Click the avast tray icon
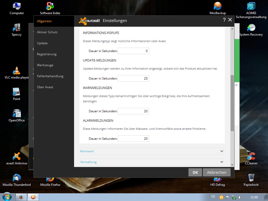 221,197
